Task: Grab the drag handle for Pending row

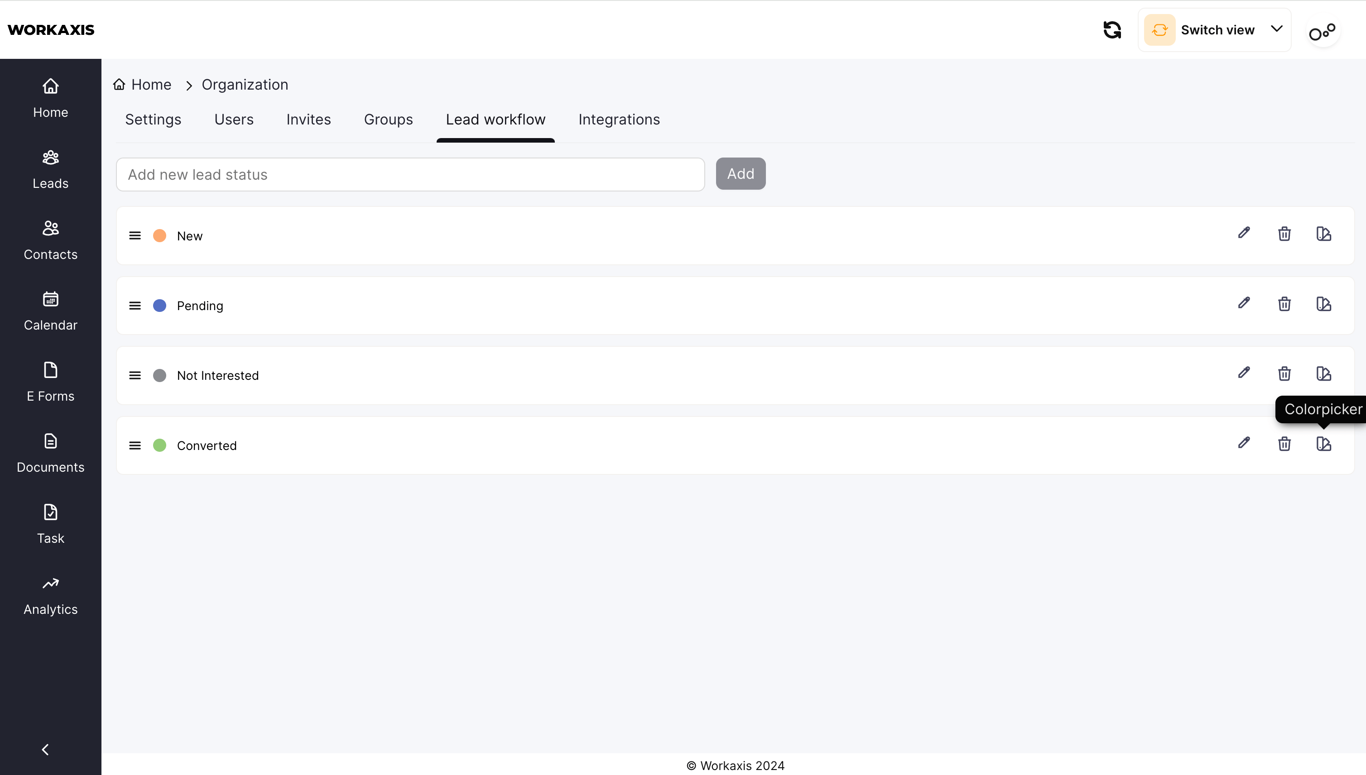Action: [x=135, y=306]
